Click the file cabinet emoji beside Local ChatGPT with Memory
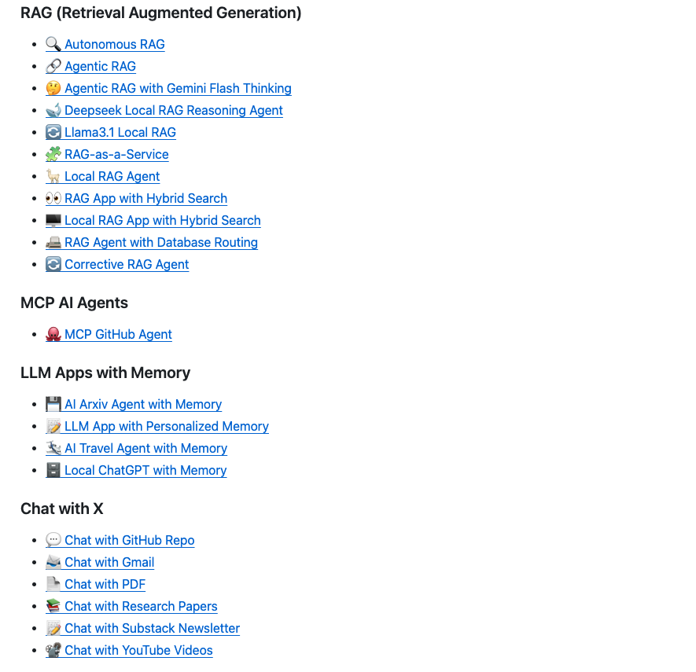The image size is (696, 672). [53, 470]
